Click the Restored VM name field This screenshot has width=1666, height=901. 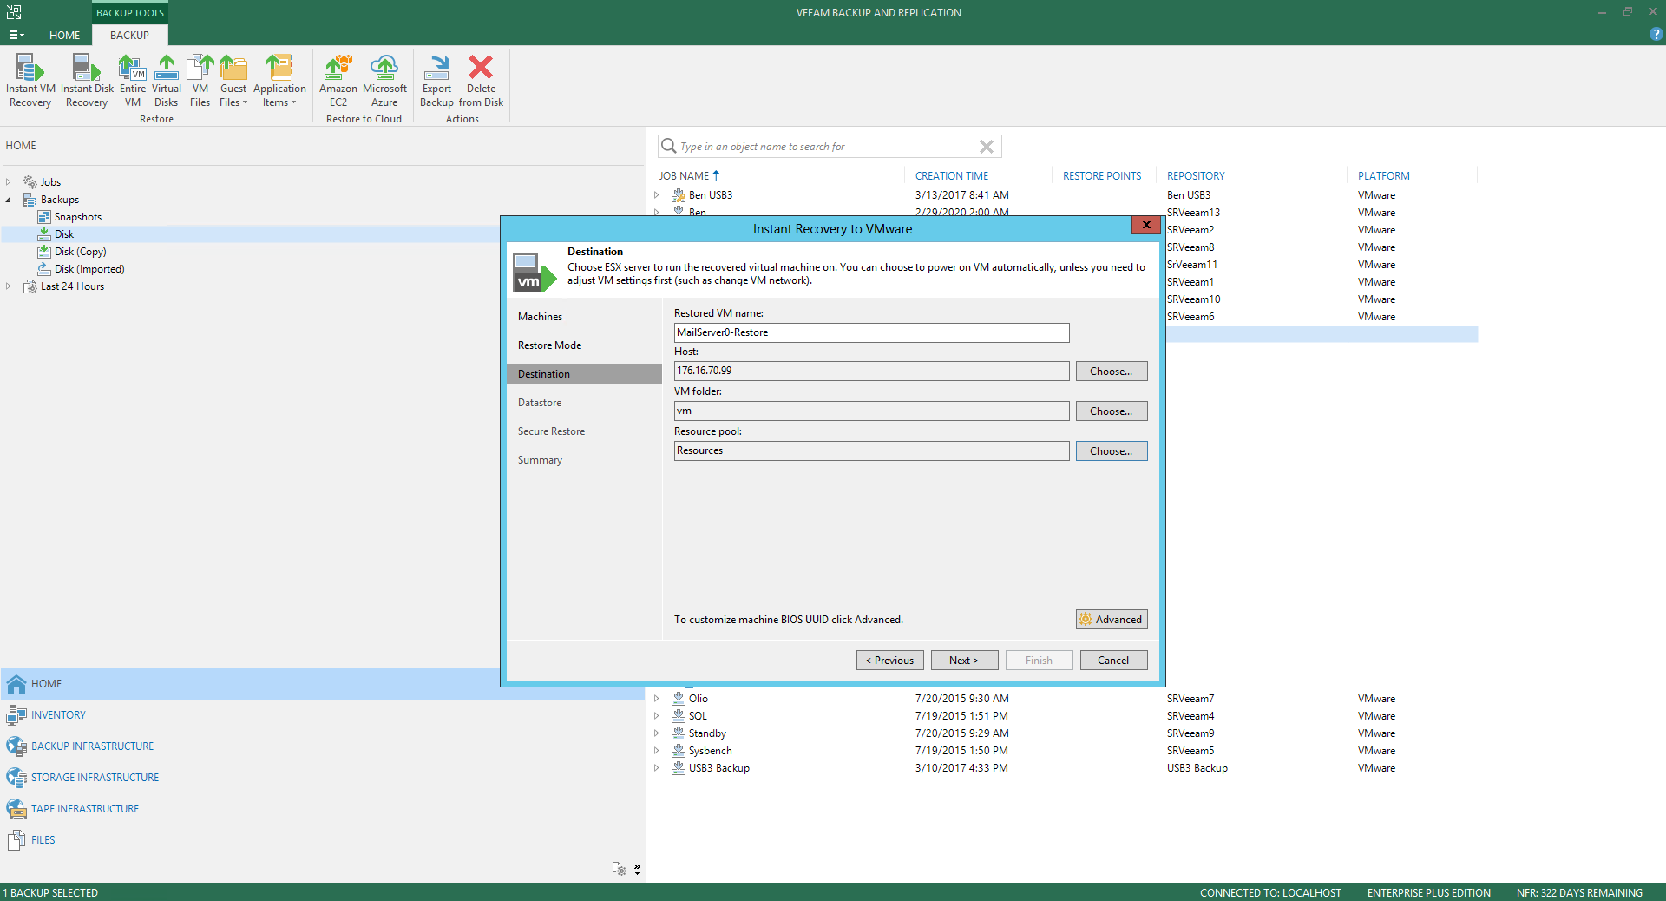click(871, 332)
